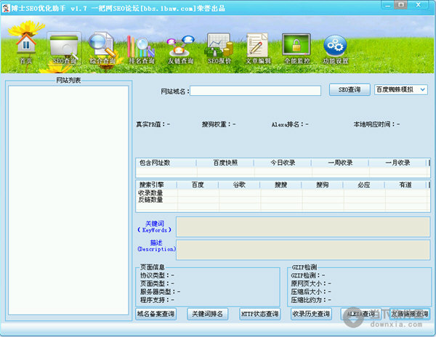Screen dimensions: 436x337
Task: Select the SEO查询 toolbar icon
Action: point(64,49)
